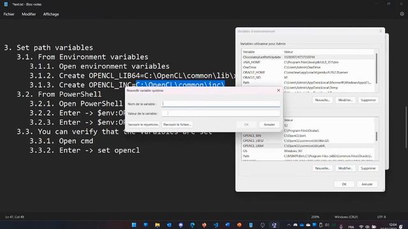Open the battery status tray icon
Screen dimensions: 408x229
click(374, 226)
